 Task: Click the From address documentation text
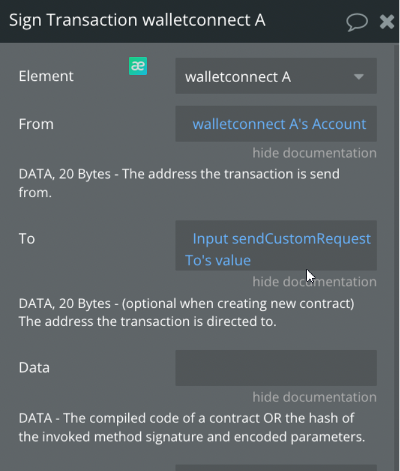(x=179, y=183)
